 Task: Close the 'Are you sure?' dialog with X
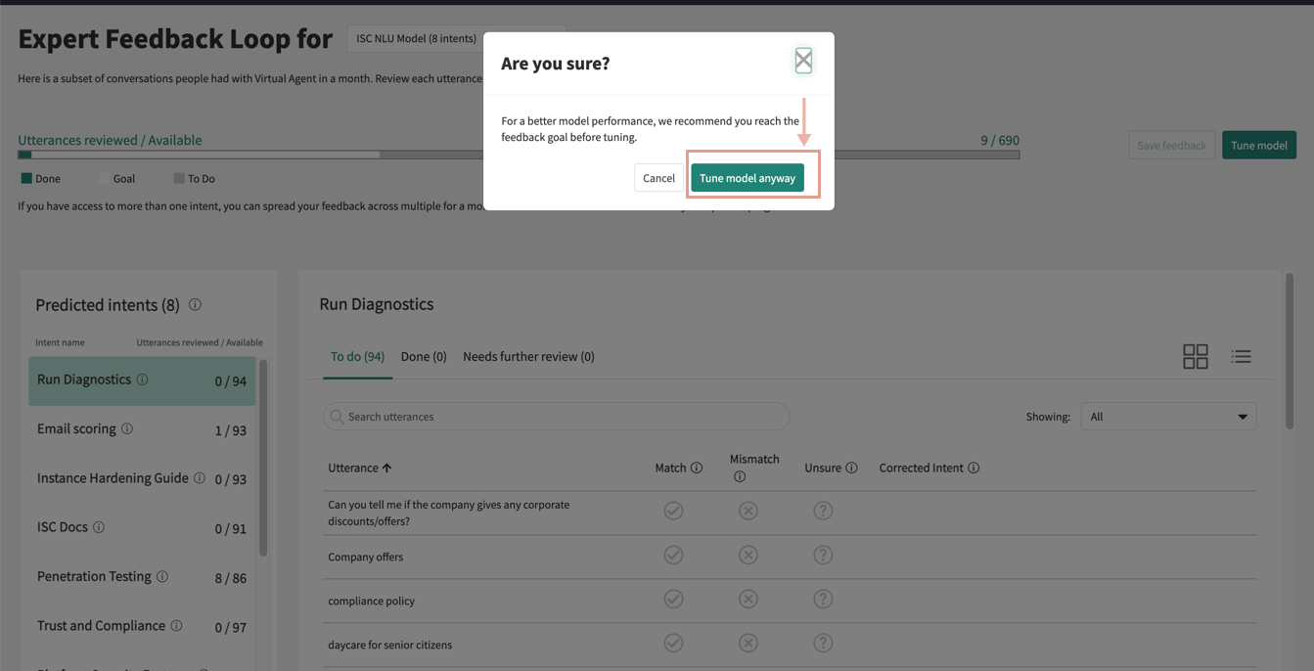(x=803, y=61)
